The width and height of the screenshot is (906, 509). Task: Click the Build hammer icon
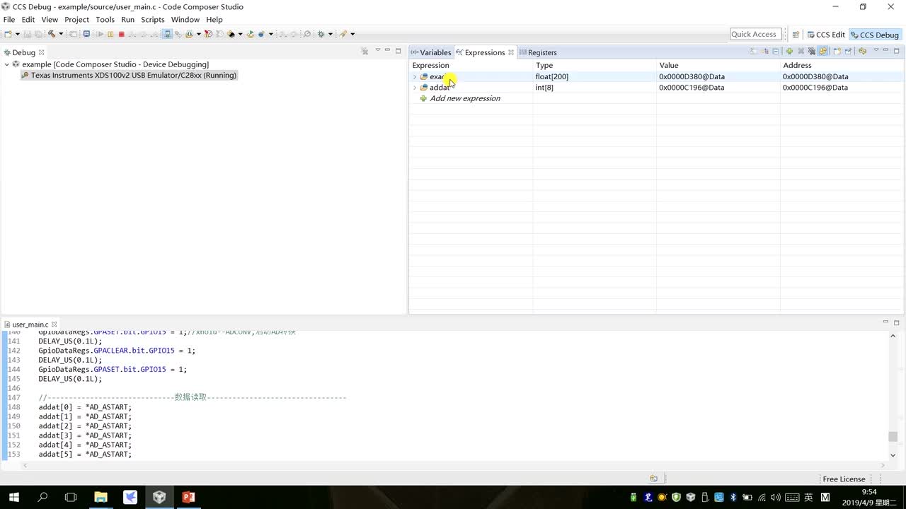(x=52, y=34)
